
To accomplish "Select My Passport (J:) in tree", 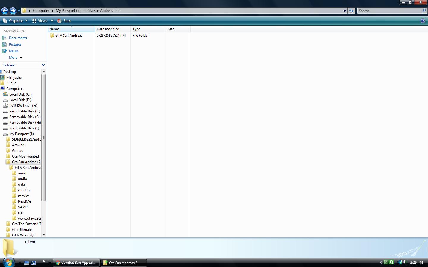I will [x=21, y=134].
